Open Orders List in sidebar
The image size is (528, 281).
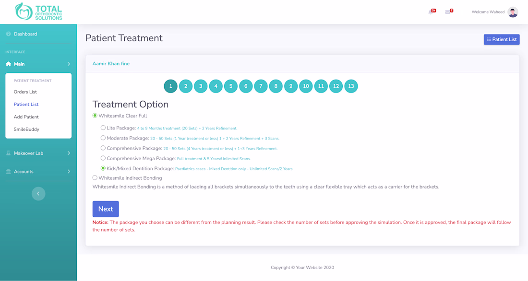pyautogui.click(x=25, y=92)
